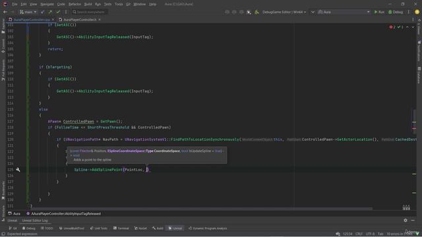Click the build hammer icon
The width and height of the screenshot is (422, 237).
coord(256,12)
